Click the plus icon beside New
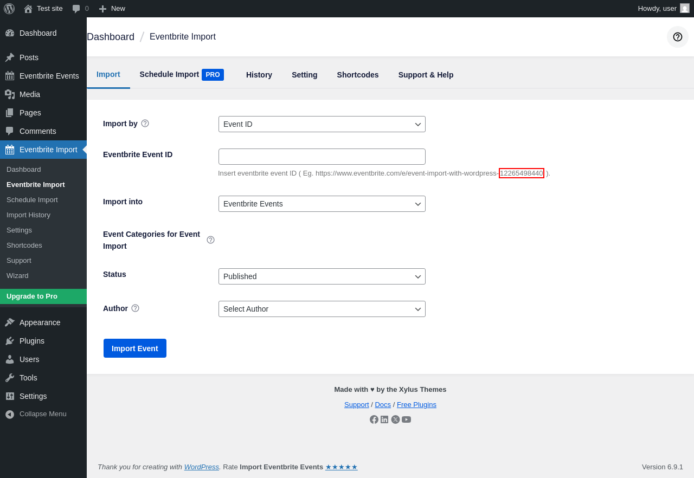694x478 pixels. click(102, 9)
